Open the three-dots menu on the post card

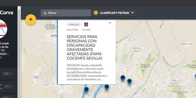click(110, 23)
